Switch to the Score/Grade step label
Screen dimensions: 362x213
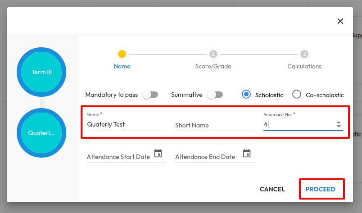213,66
